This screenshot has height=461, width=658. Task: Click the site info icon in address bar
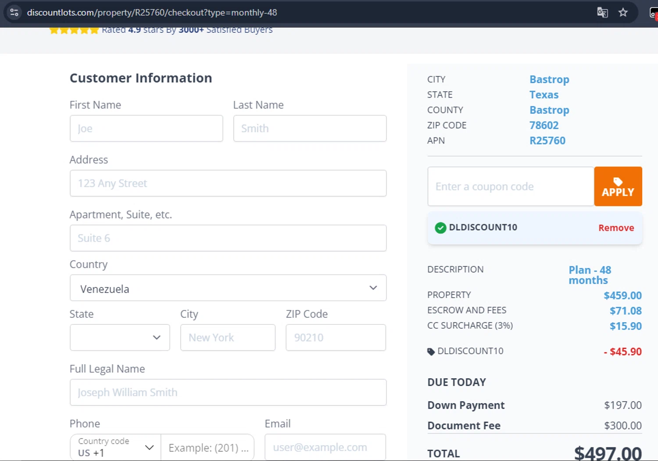(x=14, y=12)
